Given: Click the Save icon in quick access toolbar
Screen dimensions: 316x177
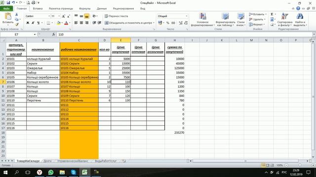Looking at the screenshot, I should coord(8,3).
